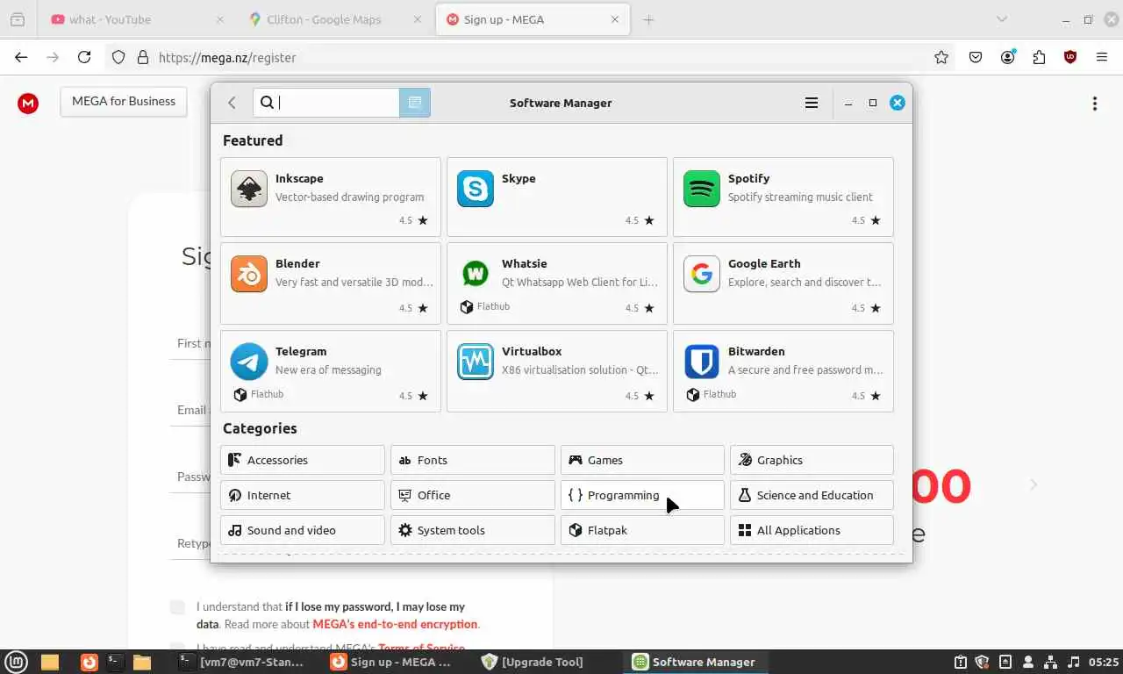The image size is (1123, 674).
Task: Open the MEGA page three-dot menu
Action: tap(1094, 104)
